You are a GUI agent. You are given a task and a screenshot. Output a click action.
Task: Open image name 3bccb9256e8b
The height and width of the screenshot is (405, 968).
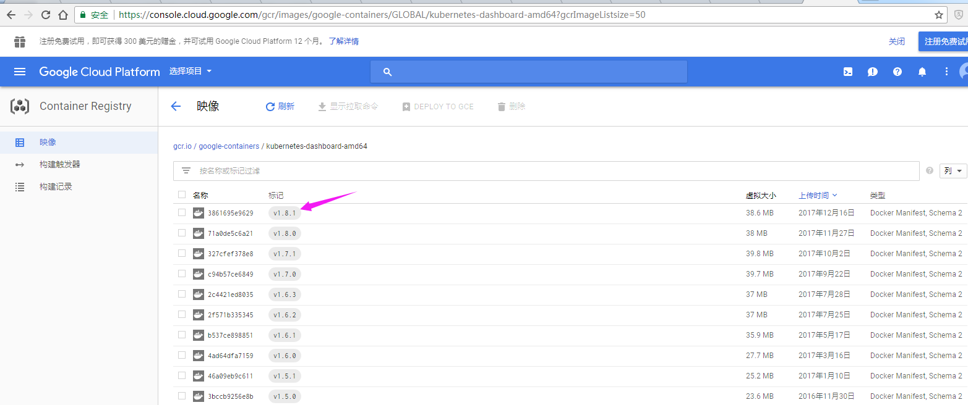click(230, 396)
